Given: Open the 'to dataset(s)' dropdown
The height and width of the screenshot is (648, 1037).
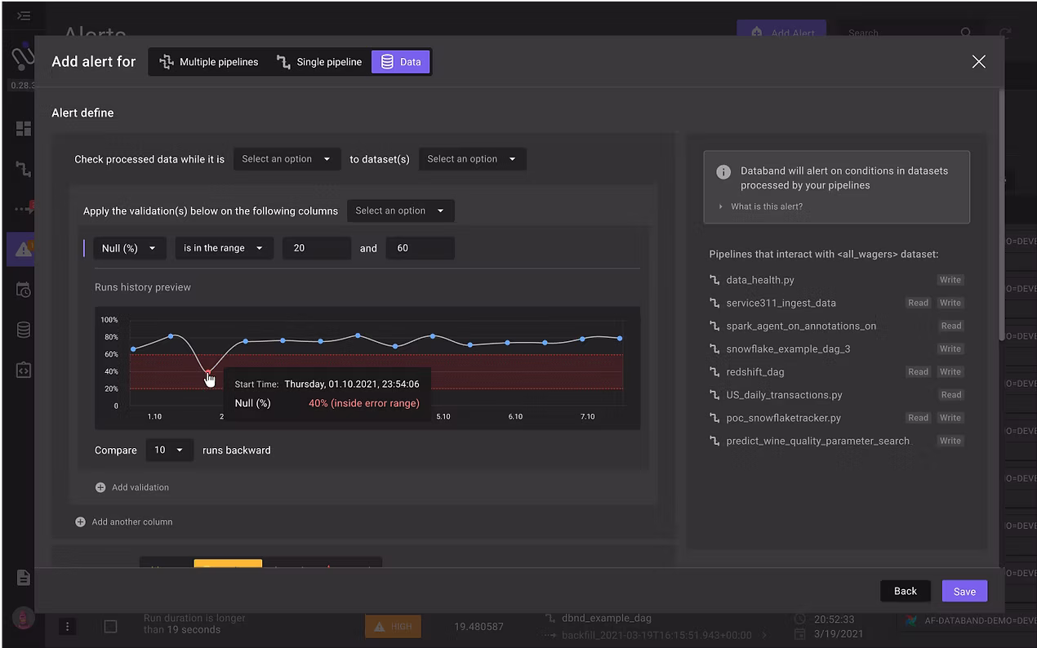Looking at the screenshot, I should pyautogui.click(x=472, y=159).
